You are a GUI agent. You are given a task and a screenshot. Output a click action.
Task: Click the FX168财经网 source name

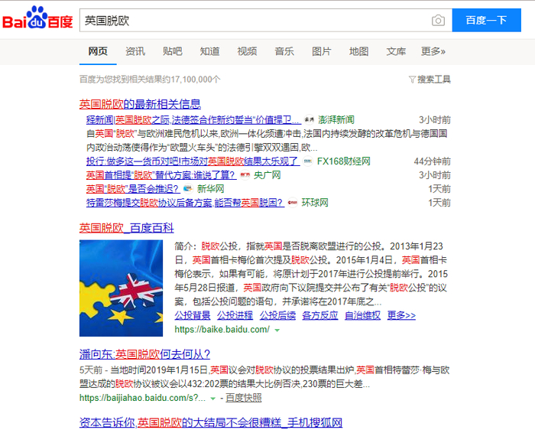[x=344, y=161]
